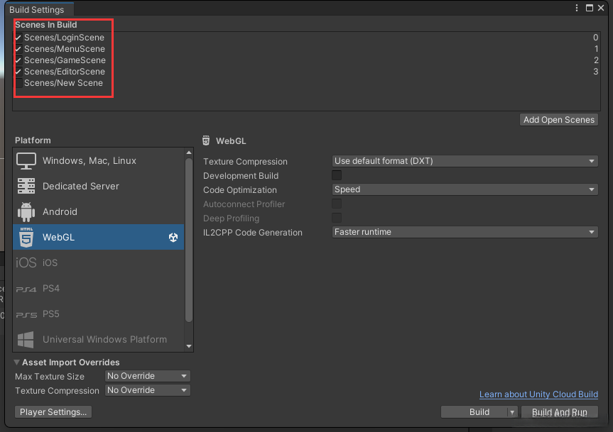
Task: Click the iOS platform icon
Action: coord(26,262)
